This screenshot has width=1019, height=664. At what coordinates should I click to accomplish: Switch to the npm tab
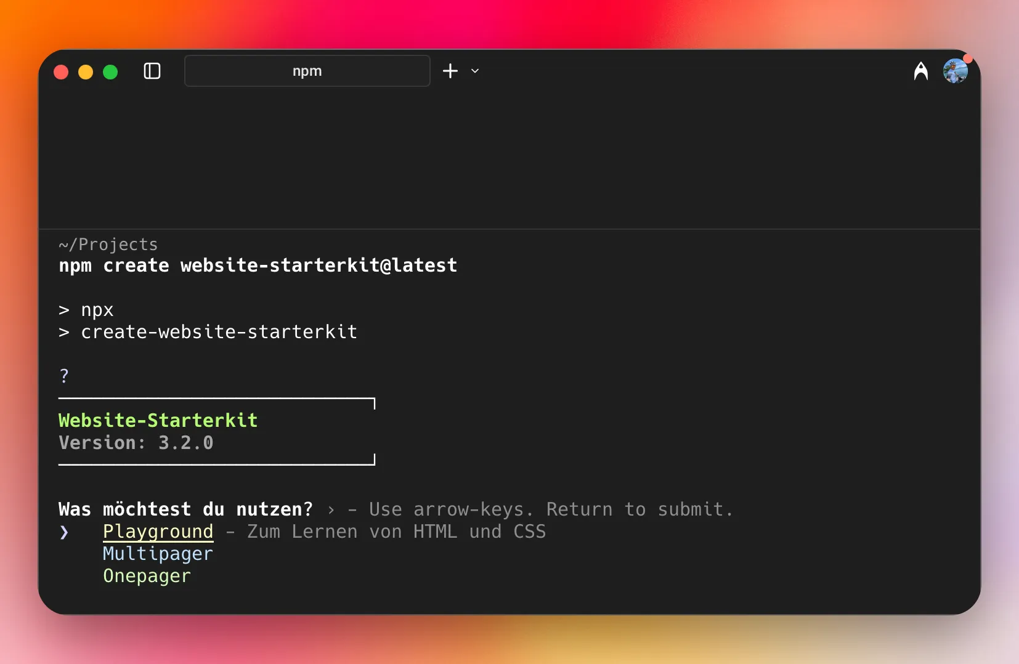[x=307, y=71]
